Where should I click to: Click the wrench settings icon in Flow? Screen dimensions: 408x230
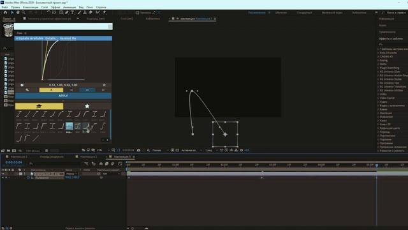click(x=27, y=90)
